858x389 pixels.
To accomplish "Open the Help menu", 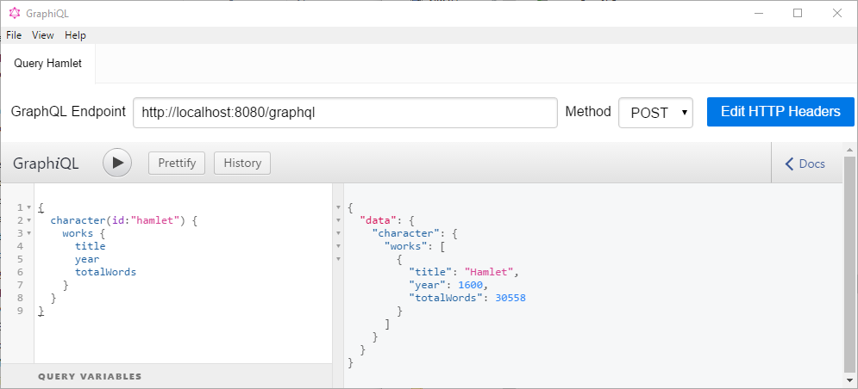I will (75, 35).
